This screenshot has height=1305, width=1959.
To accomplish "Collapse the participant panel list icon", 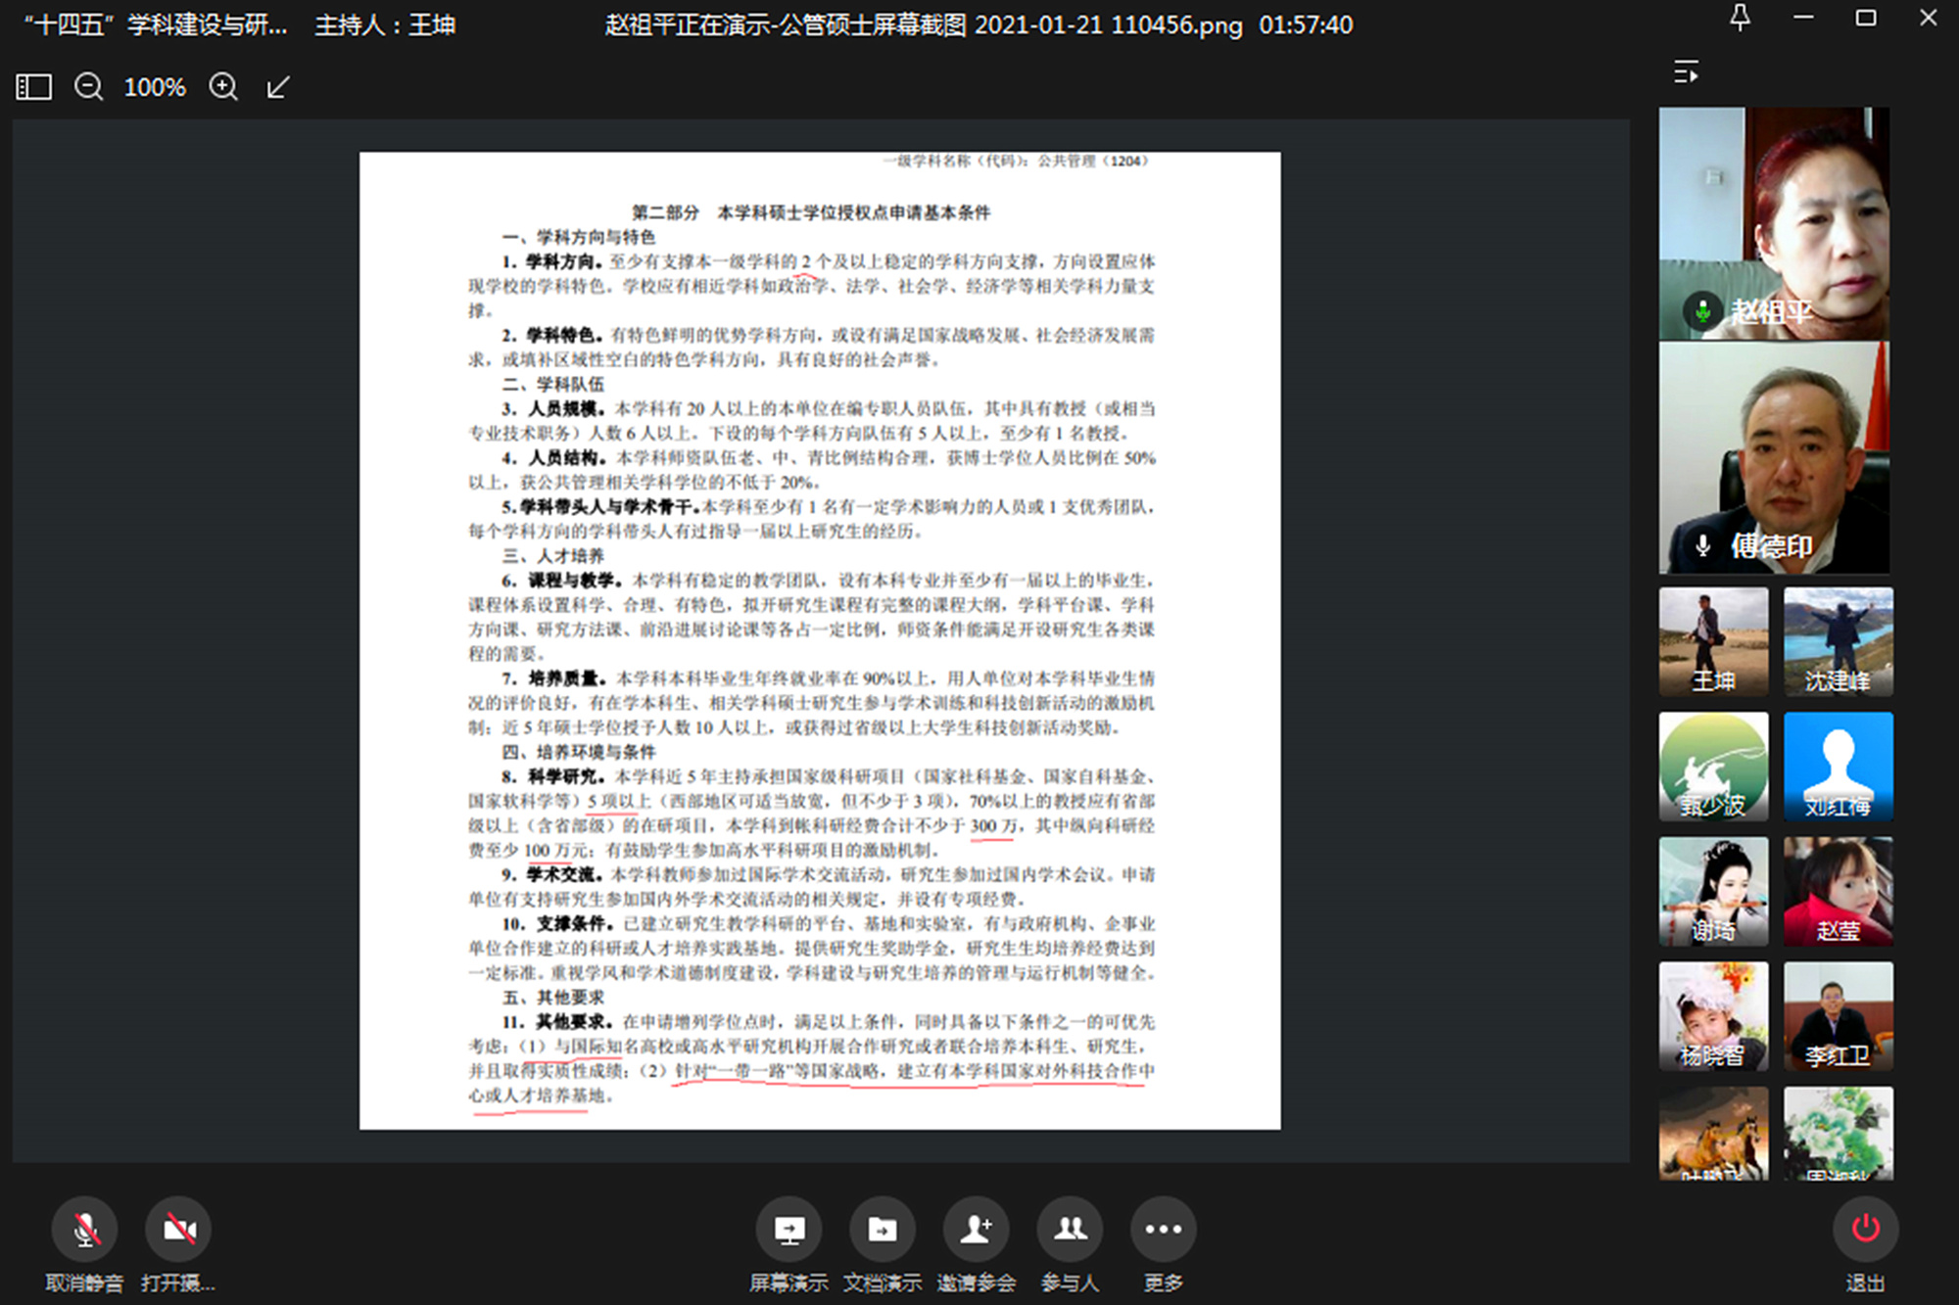I will (1686, 72).
